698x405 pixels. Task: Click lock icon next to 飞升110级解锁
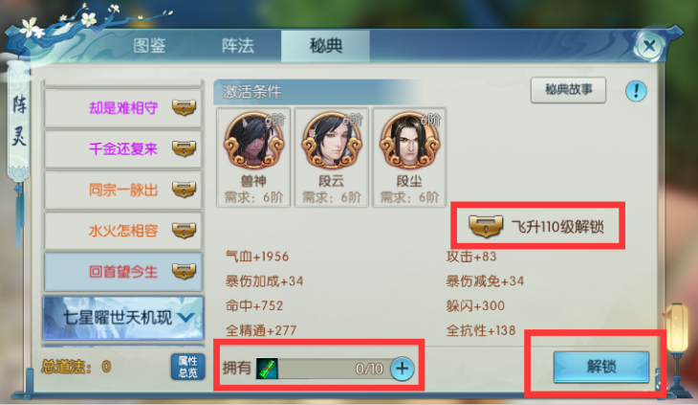(x=486, y=226)
